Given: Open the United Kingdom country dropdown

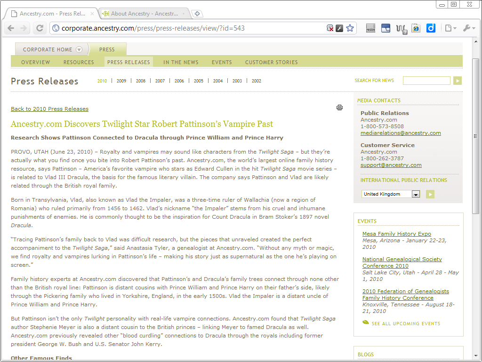Looking at the screenshot, I should (x=390, y=194).
